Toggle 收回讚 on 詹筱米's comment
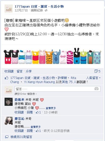 pos(19,112)
